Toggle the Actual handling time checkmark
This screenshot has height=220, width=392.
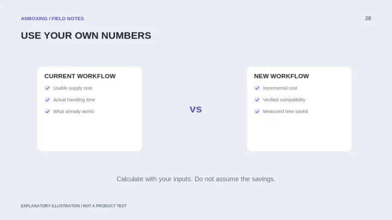(x=47, y=100)
